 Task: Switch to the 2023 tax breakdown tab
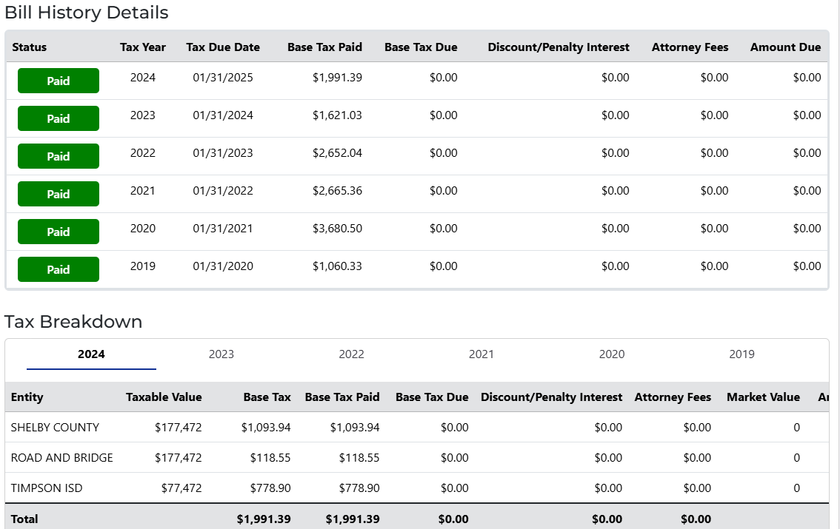[221, 354]
